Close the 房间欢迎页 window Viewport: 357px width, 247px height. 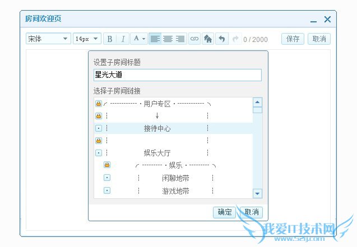coord(327,20)
